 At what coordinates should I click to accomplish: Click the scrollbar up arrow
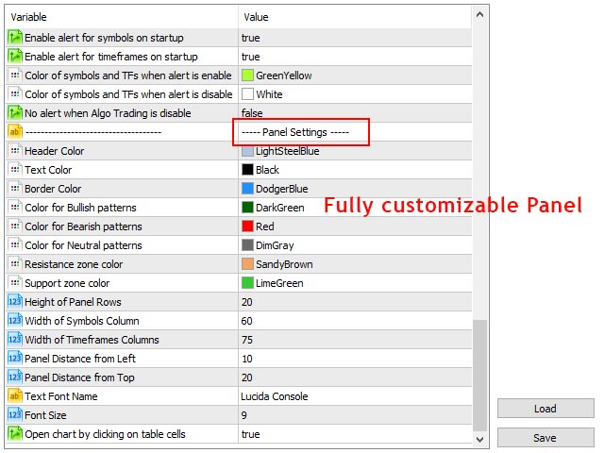click(x=480, y=16)
